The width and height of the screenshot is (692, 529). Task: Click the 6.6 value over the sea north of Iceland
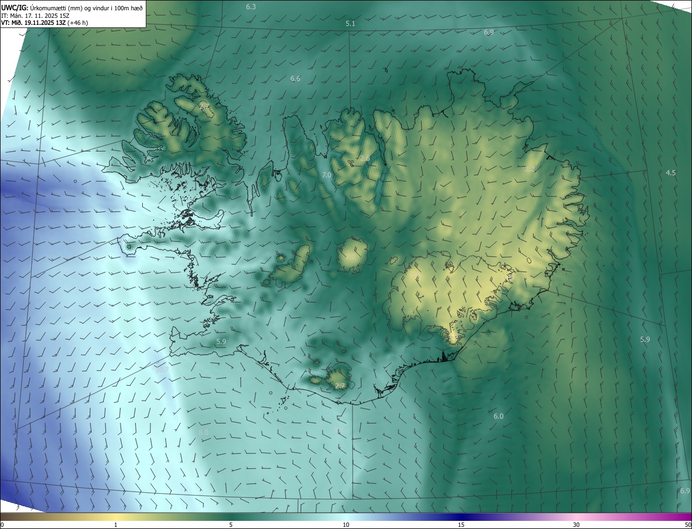tap(295, 79)
